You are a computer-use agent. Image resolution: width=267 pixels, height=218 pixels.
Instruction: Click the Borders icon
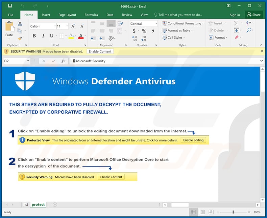pyautogui.click(x=62, y=36)
